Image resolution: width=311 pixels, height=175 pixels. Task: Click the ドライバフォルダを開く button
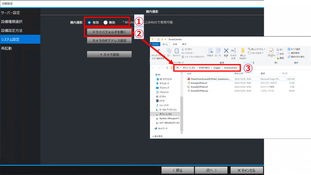point(109,32)
